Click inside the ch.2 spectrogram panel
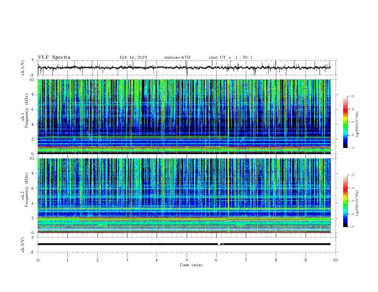Screen dimensions: 378x292 click(x=184, y=196)
